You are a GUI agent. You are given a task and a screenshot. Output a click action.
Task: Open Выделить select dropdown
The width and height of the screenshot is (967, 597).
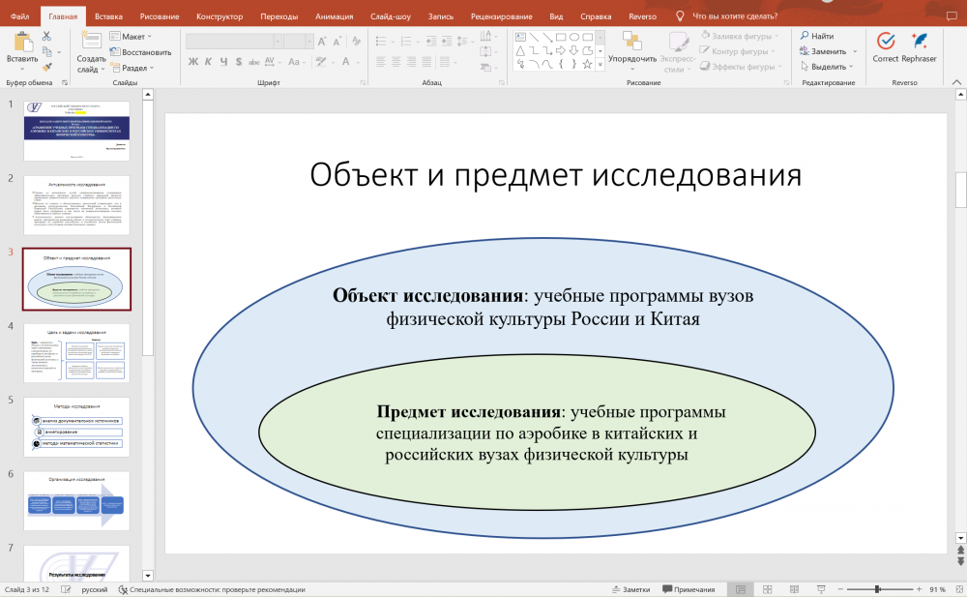tap(827, 66)
